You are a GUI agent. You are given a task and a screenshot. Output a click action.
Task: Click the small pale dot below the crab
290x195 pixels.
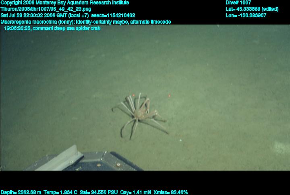click(x=180, y=140)
